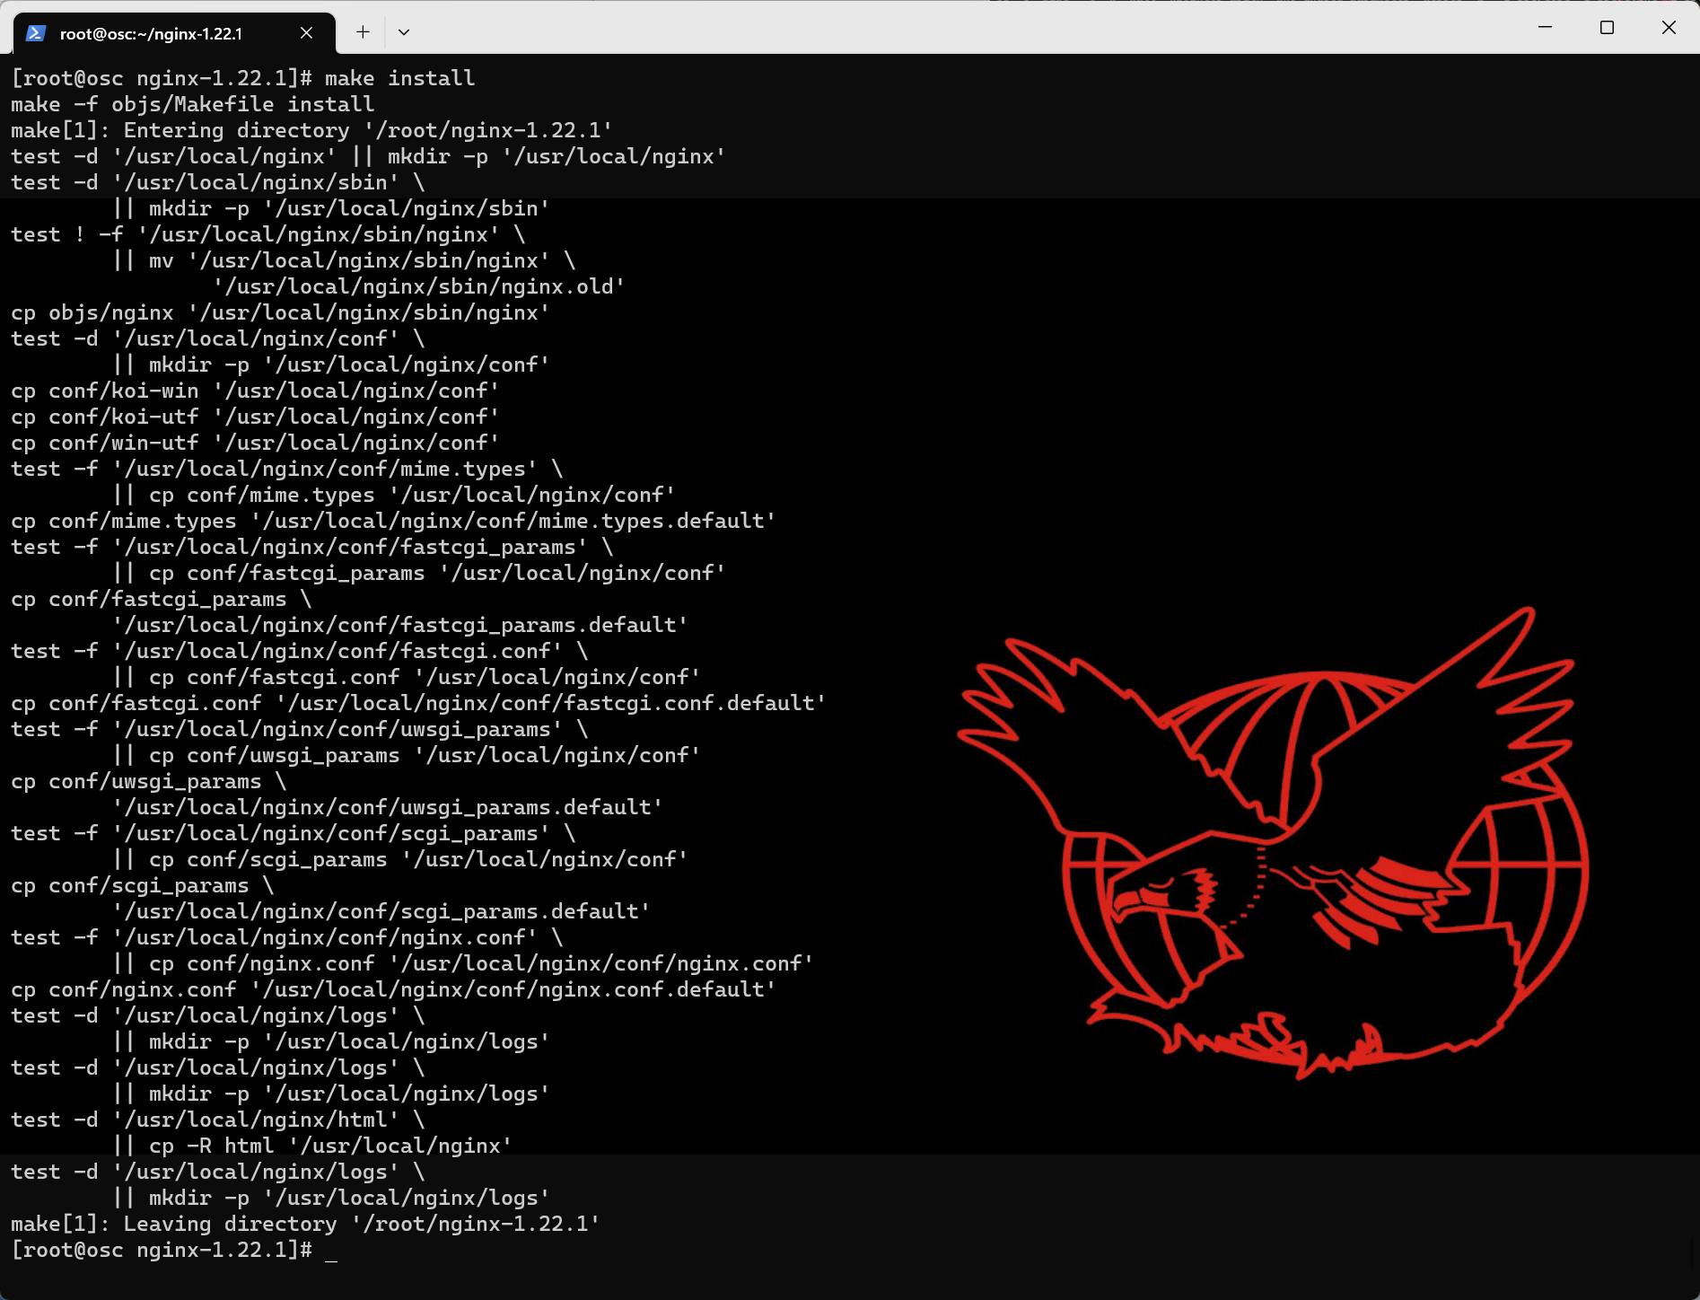Click the '|| cp conf/nginx.conf' line
Screen dimensions: 1700x1300
463,963
